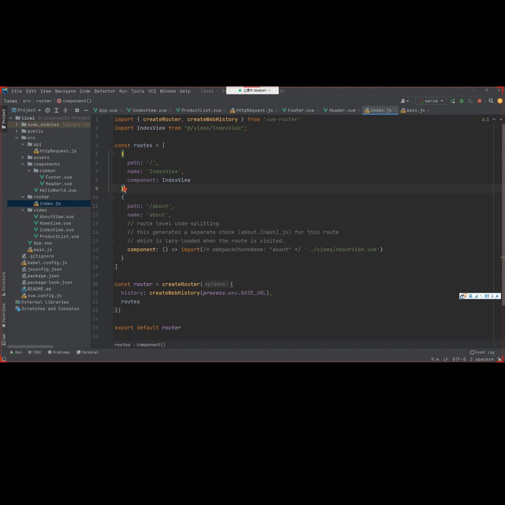Toggle the Structure tool window side tab
Viewport: 505px width, 505px height.
coord(4,284)
